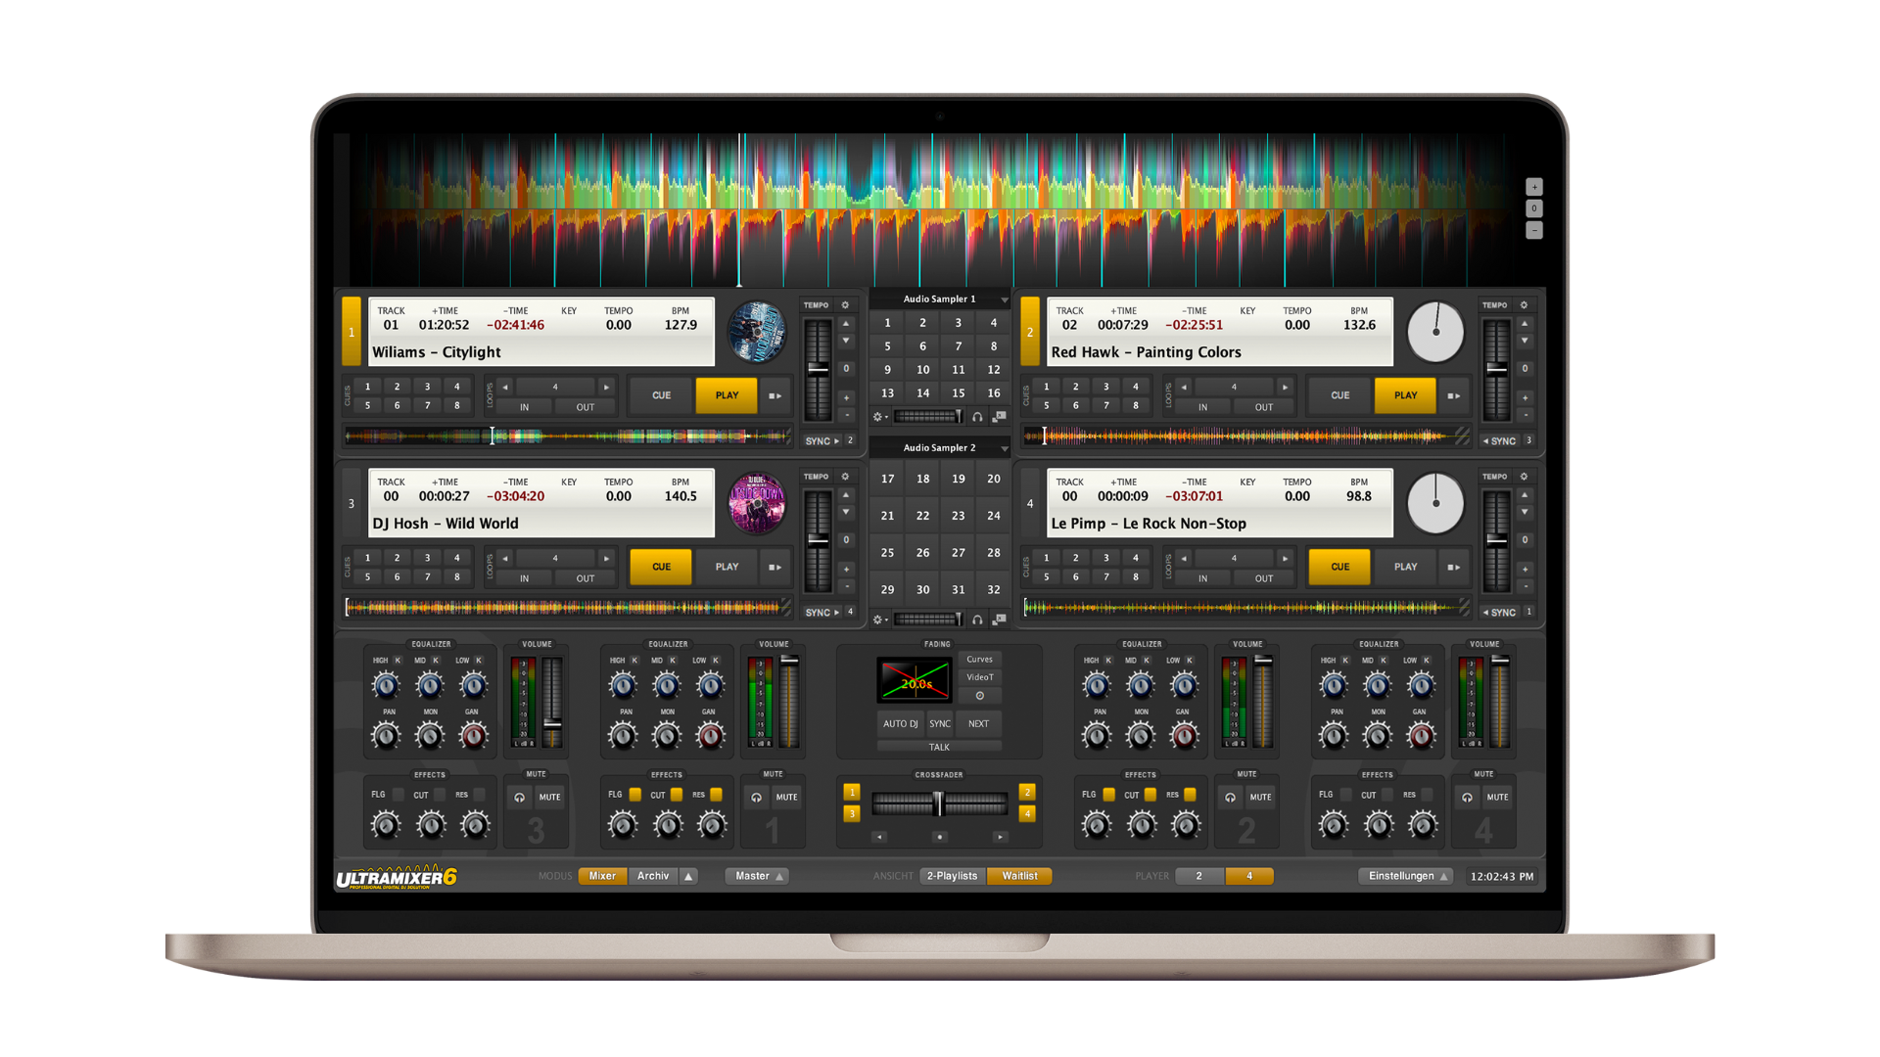Click the headphone icon in Audio Sampler 1
Screen dimensions: 1880x1057
click(977, 417)
